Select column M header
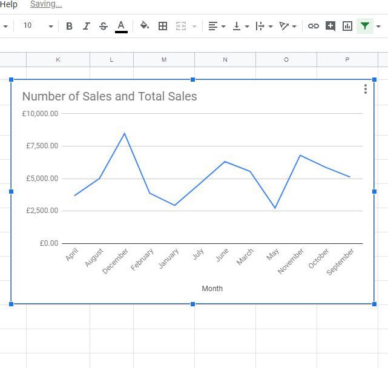The image size is (388, 368). (164, 59)
